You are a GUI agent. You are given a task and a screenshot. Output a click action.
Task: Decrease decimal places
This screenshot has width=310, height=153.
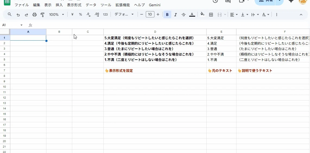tap(88, 14)
